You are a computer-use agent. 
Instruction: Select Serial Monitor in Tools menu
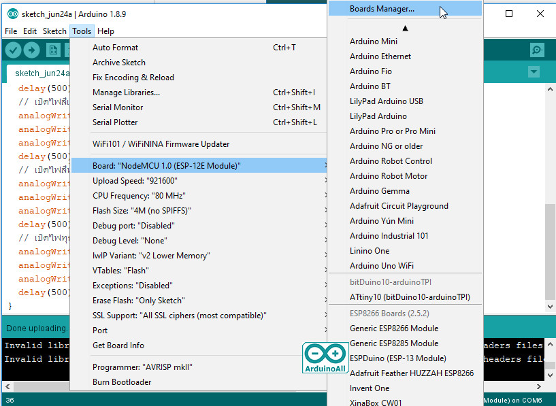click(x=199, y=107)
